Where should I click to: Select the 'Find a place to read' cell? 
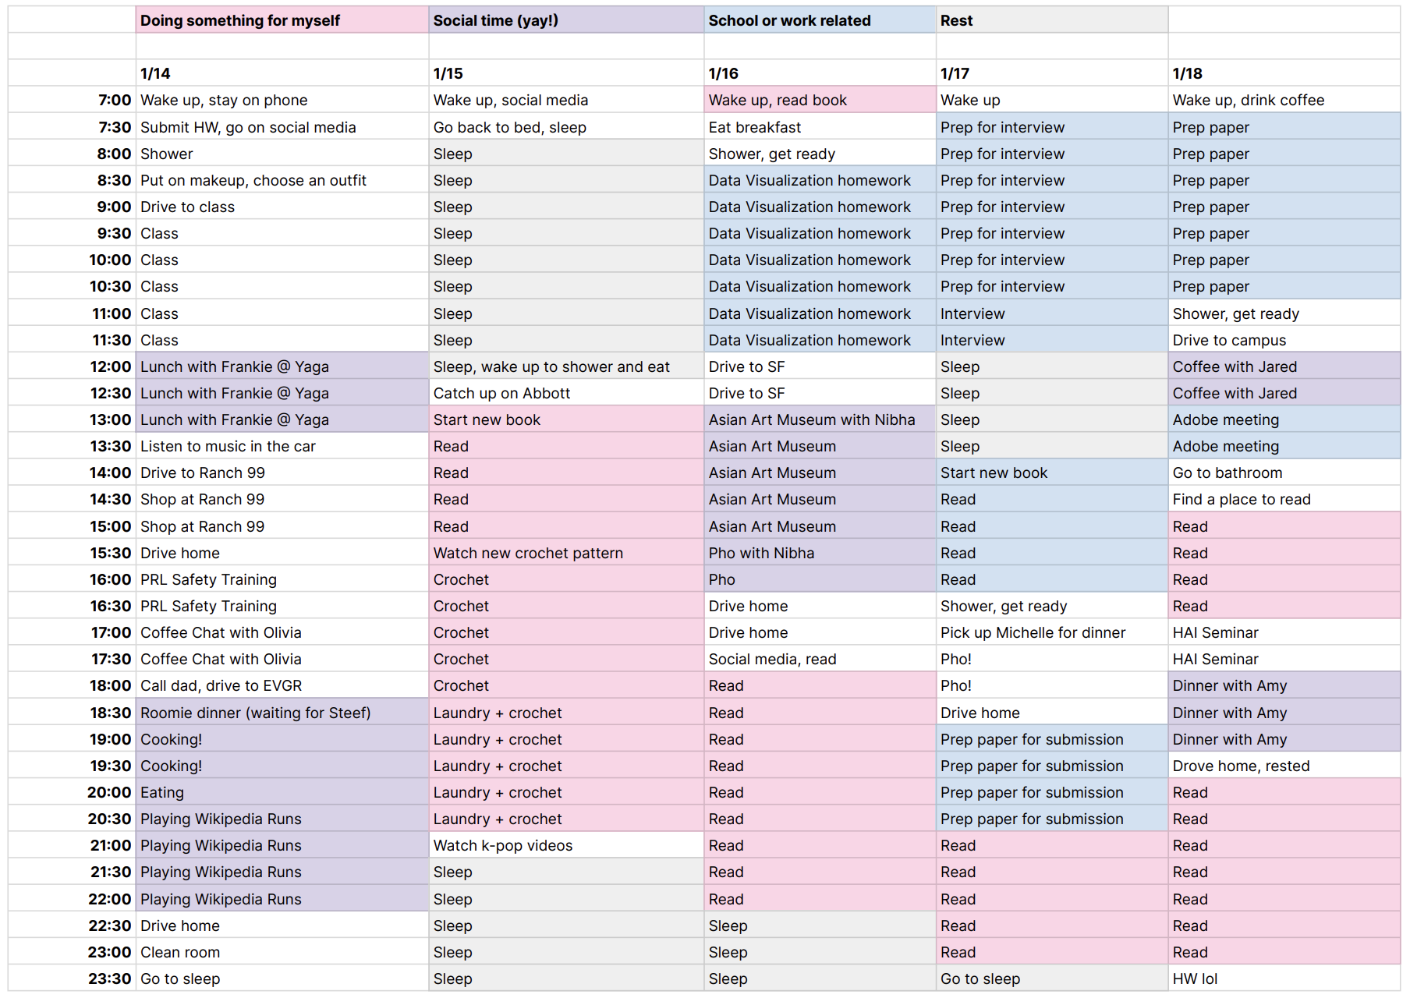click(1283, 499)
